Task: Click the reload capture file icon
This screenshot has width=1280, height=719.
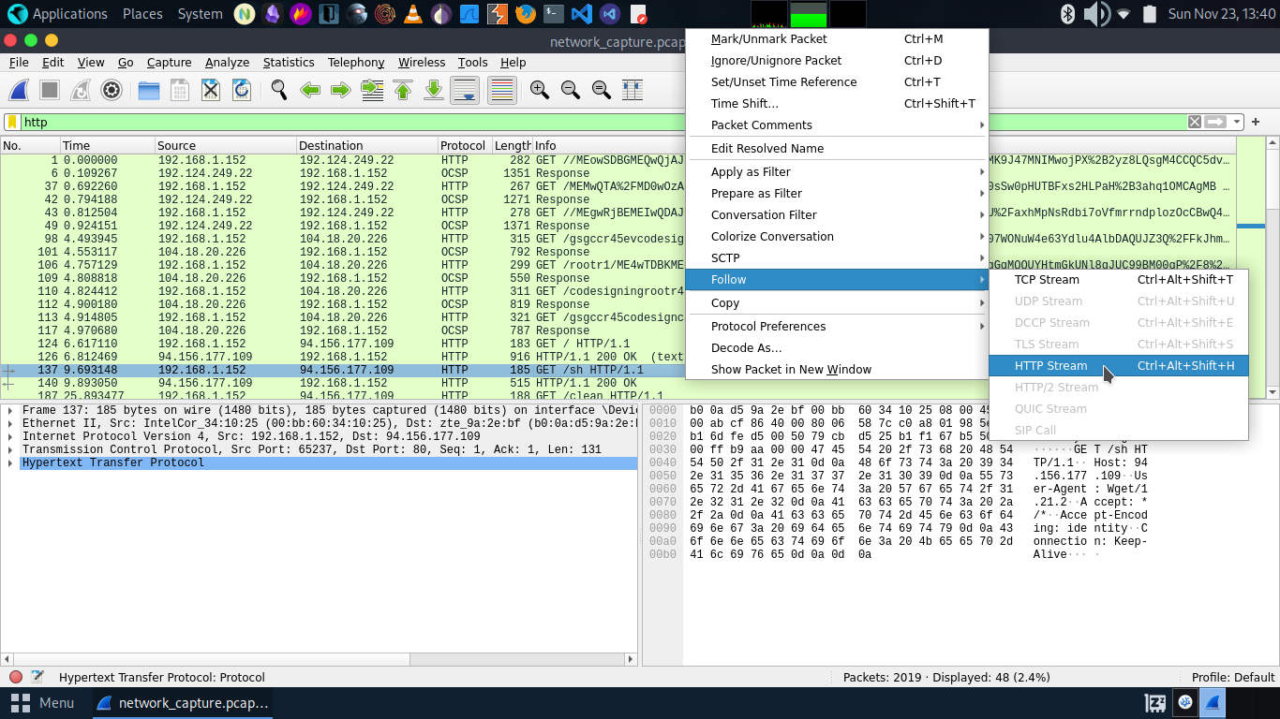Action: coord(241,90)
